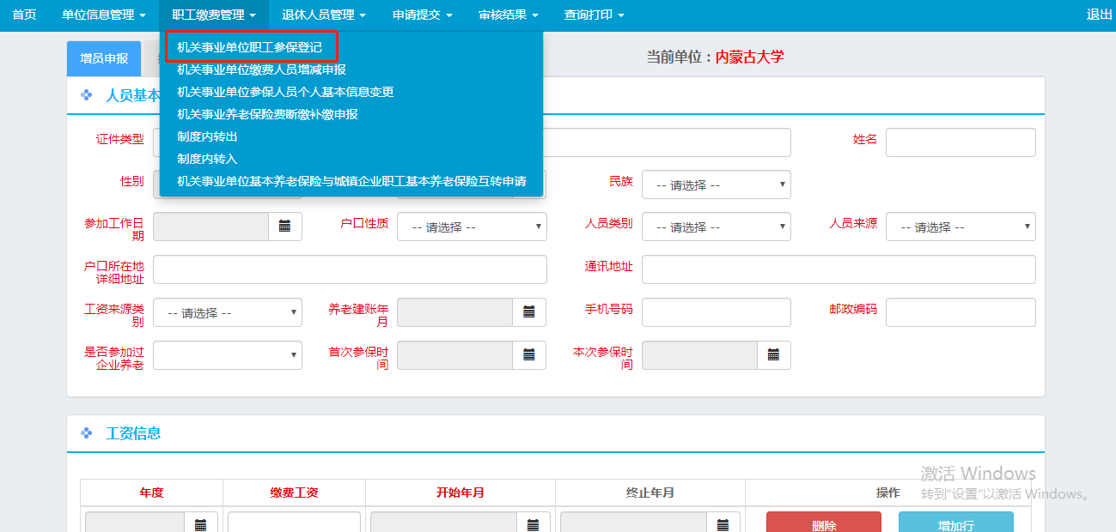Select 机关事业单位职工参保登记 menu entry

click(x=250, y=47)
